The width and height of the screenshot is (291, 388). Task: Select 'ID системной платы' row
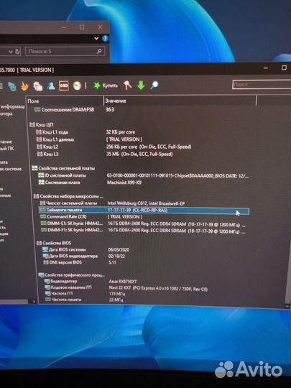(62, 175)
